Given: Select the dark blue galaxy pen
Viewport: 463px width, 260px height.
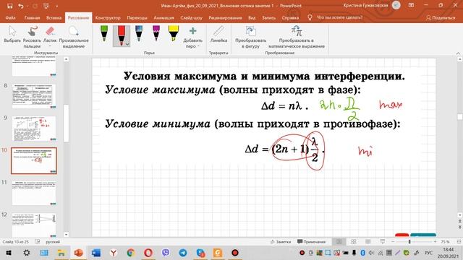Looking at the screenshot, I should [x=139, y=33].
